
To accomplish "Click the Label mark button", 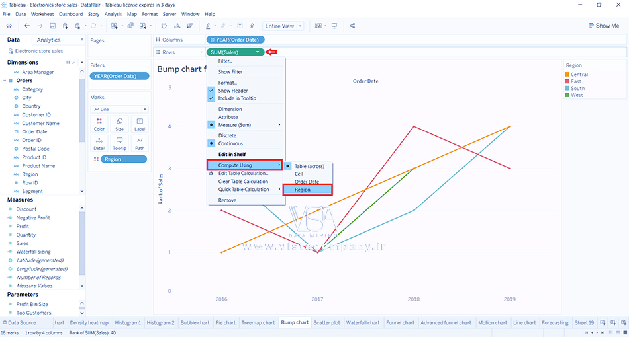I will pos(139,124).
